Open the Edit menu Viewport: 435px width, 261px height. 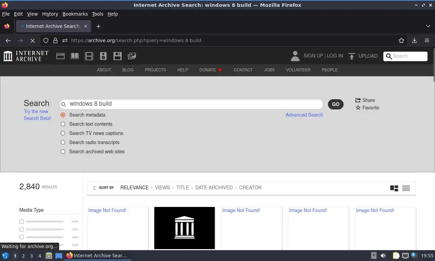(18, 14)
